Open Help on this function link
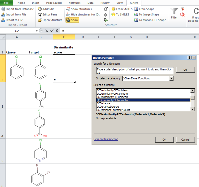Viewport: 199px width, 187px height. 106,139
